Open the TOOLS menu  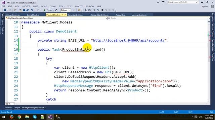click(x=61, y=6)
